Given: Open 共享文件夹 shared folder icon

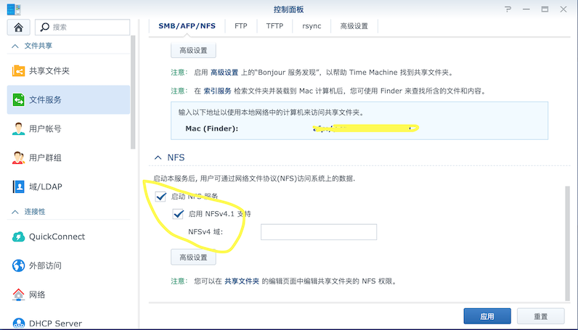Looking at the screenshot, I should coord(18,71).
